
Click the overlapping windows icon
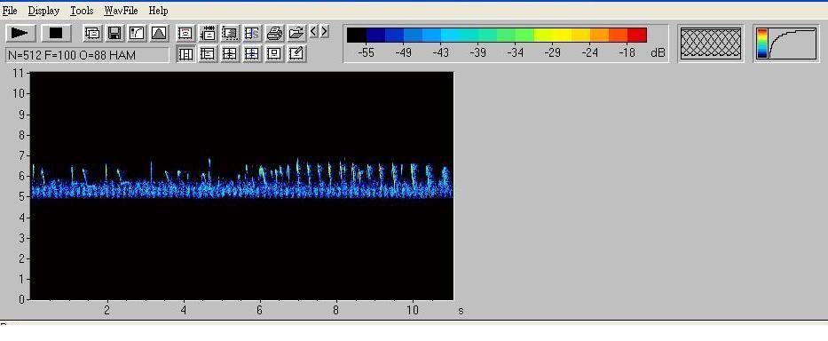click(x=92, y=34)
